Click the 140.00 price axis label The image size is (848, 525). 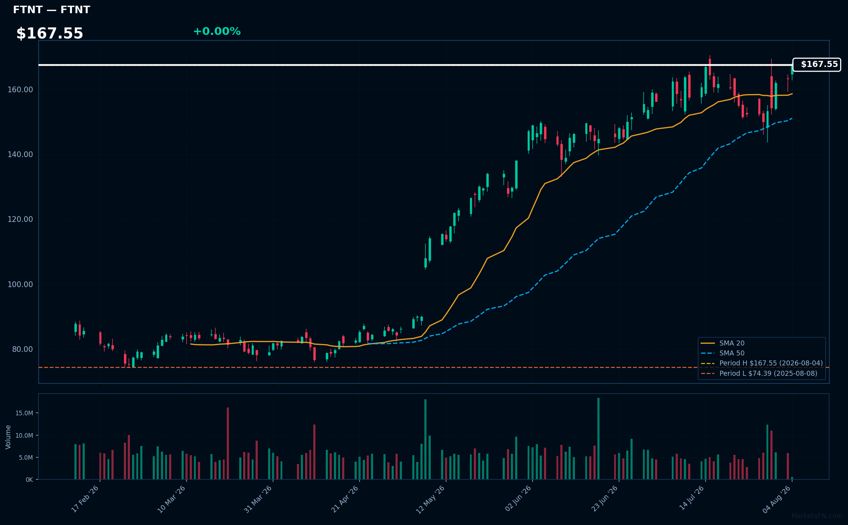(20, 154)
